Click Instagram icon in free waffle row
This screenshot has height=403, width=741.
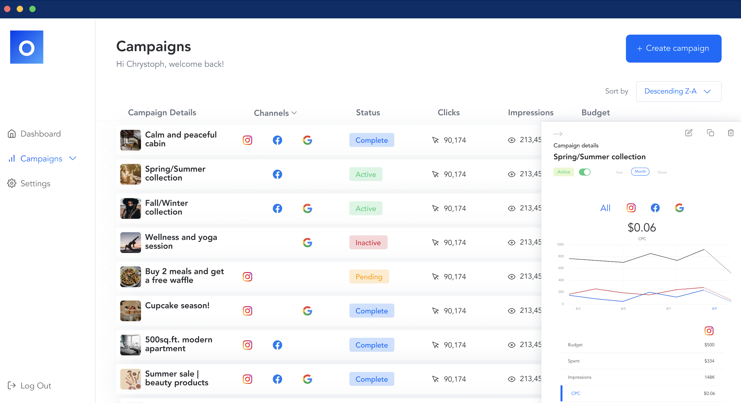pos(247,277)
